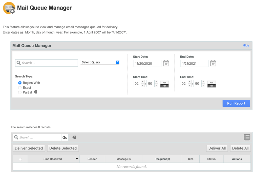Check the select-all checkbox in the table header
The image size is (253, 172).
[20, 159]
